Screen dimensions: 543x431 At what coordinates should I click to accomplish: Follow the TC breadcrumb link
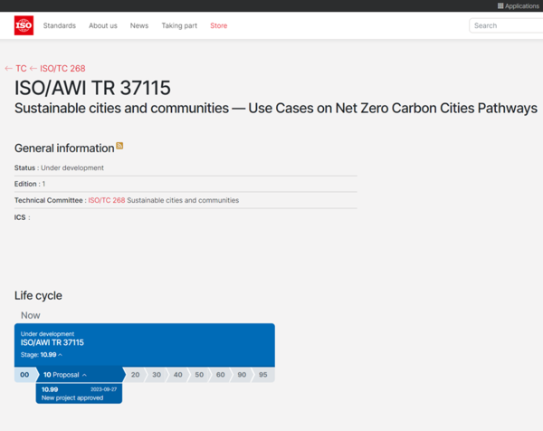pos(21,69)
